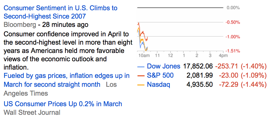Click the orange Nasdaq legend line
The width and height of the screenshot is (270, 117).
pyautogui.click(x=141, y=85)
